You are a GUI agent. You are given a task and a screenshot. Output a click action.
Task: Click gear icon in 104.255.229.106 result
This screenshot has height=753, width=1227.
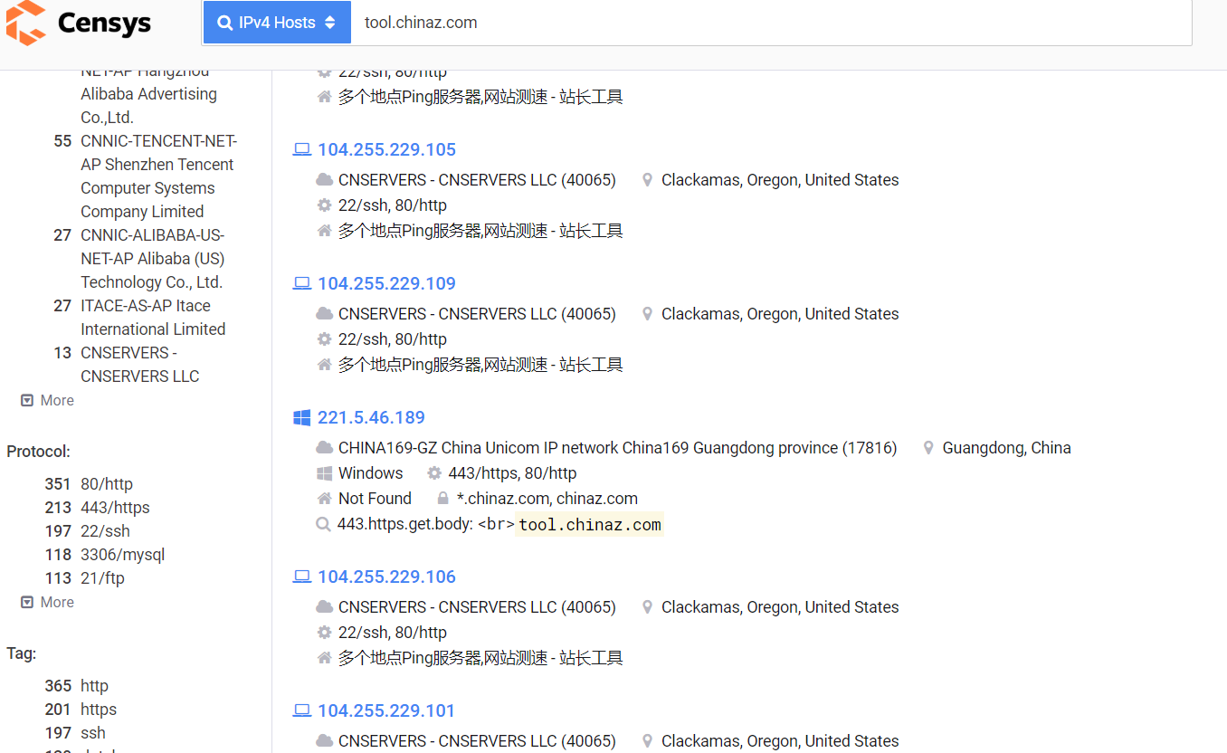(x=324, y=633)
